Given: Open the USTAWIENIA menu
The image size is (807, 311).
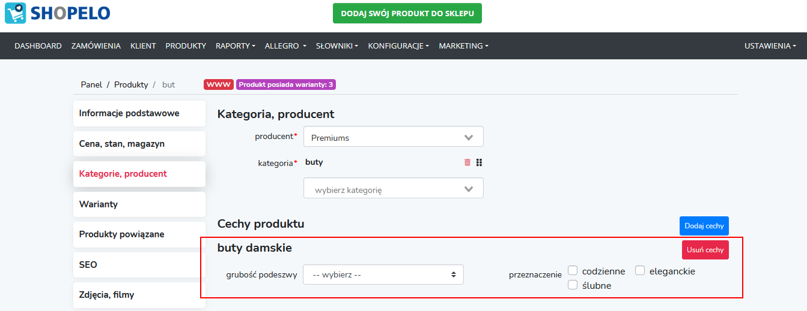Looking at the screenshot, I should pos(770,46).
